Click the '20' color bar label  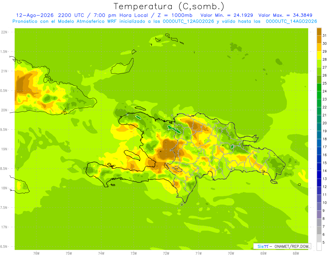tap(325, 123)
